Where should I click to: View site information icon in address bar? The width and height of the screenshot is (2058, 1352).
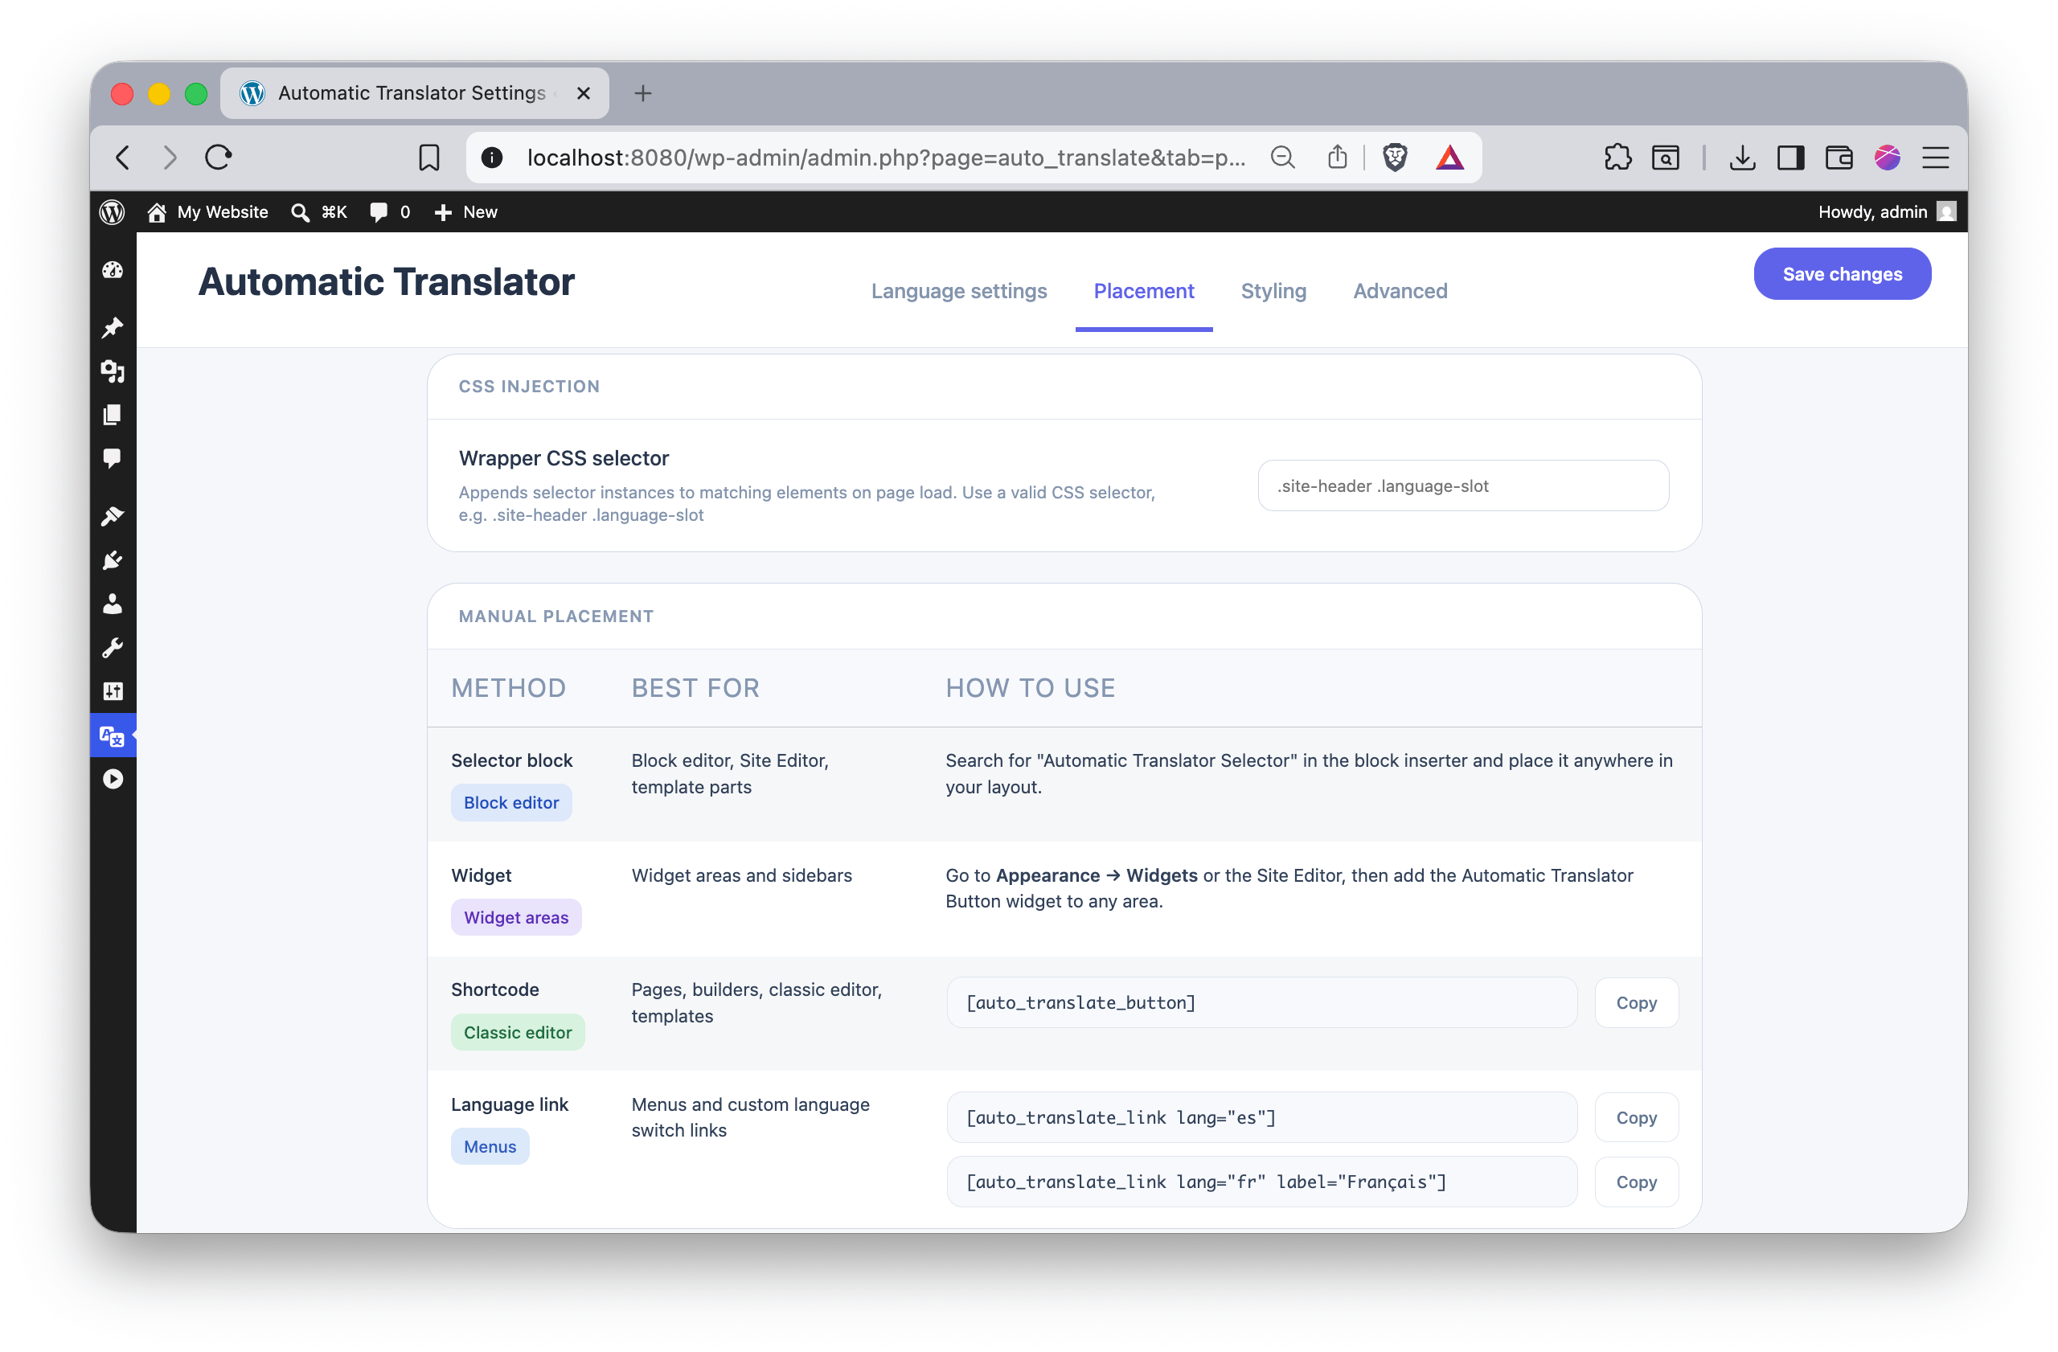[x=492, y=158]
